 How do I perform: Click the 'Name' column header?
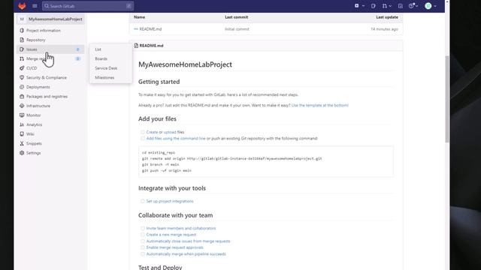(x=139, y=17)
